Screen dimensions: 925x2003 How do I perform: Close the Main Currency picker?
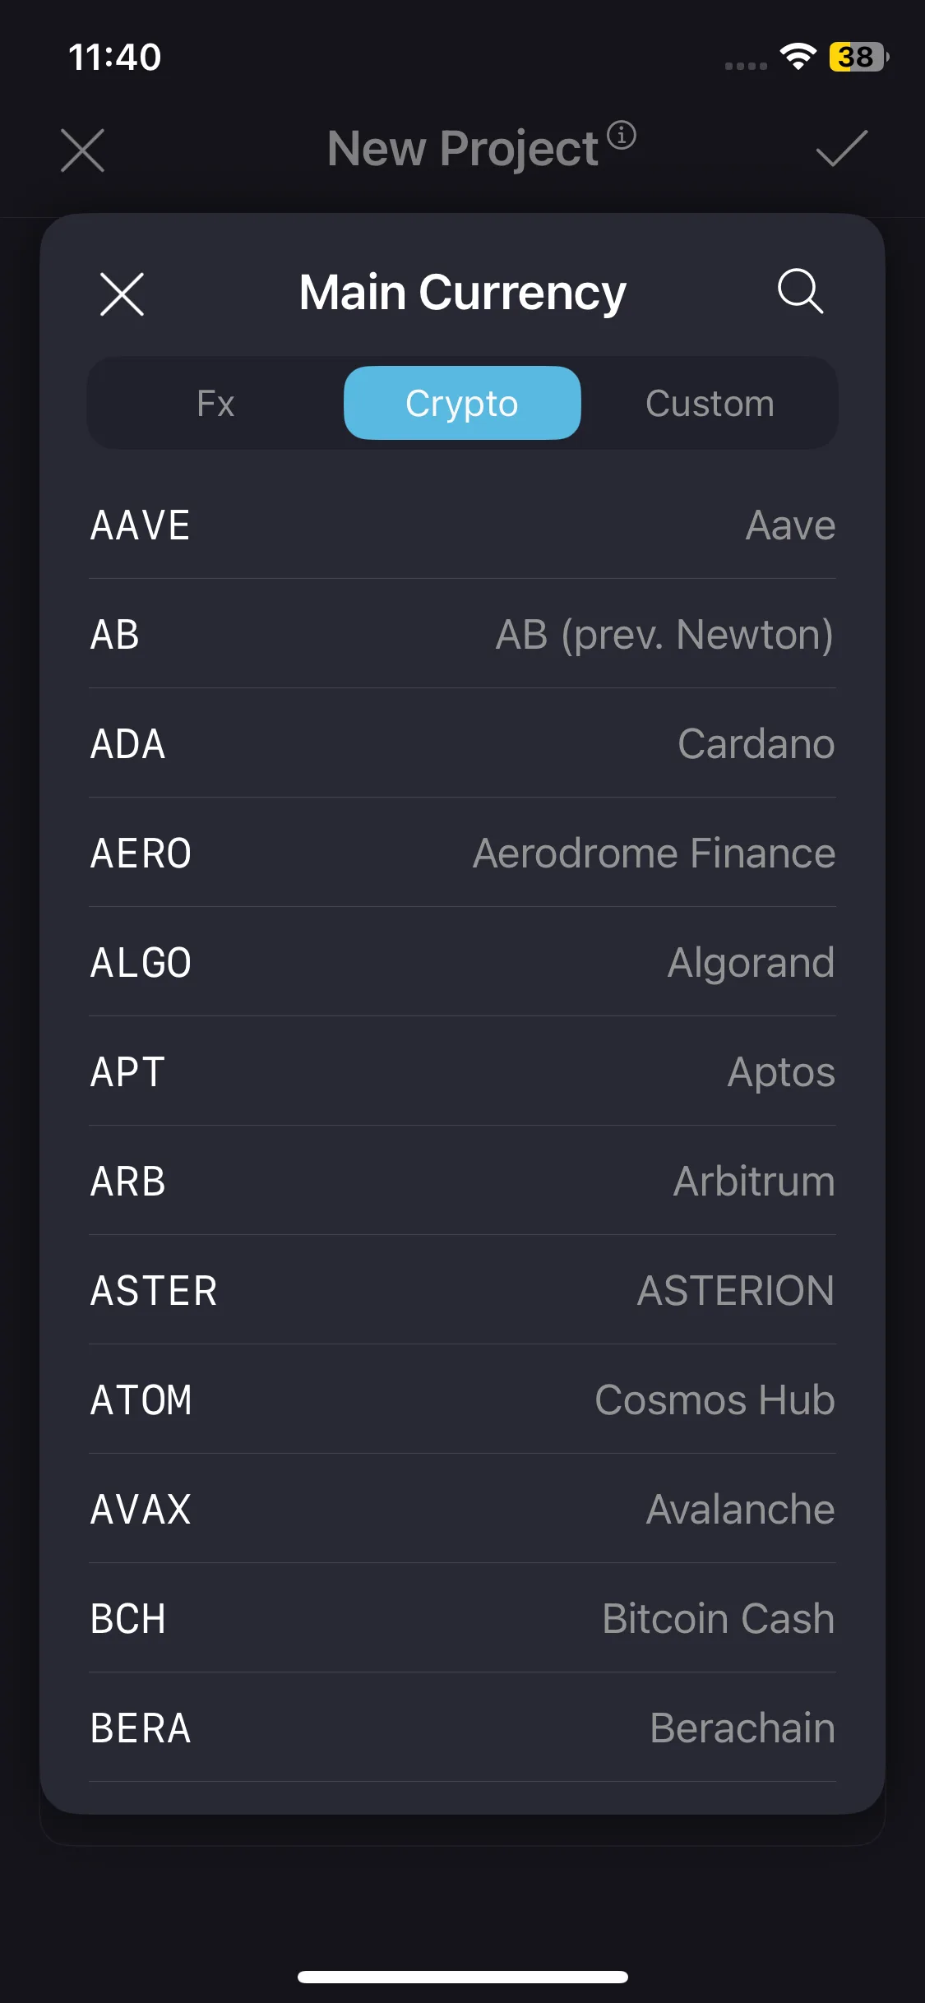point(122,294)
